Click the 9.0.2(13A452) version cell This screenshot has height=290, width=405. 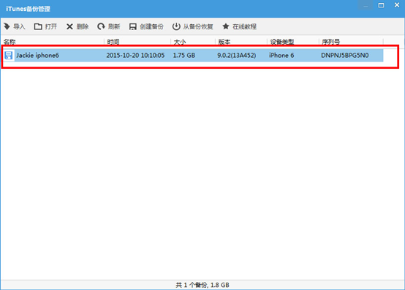click(x=237, y=55)
